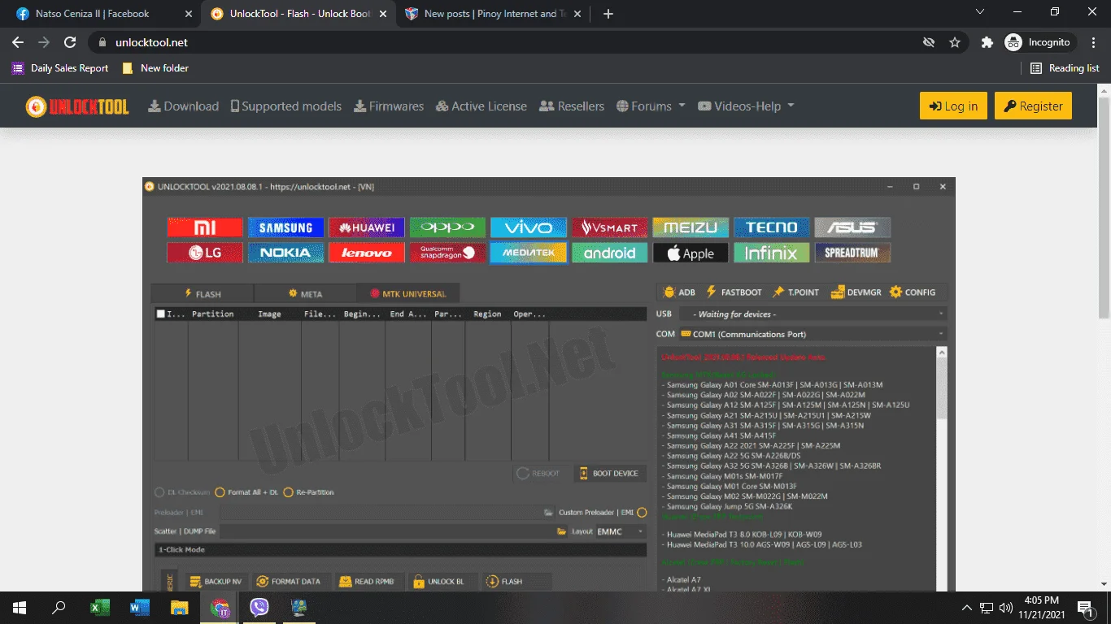Select the Vsmart brand tile
Image resolution: width=1111 pixels, height=624 pixels.
(x=610, y=227)
